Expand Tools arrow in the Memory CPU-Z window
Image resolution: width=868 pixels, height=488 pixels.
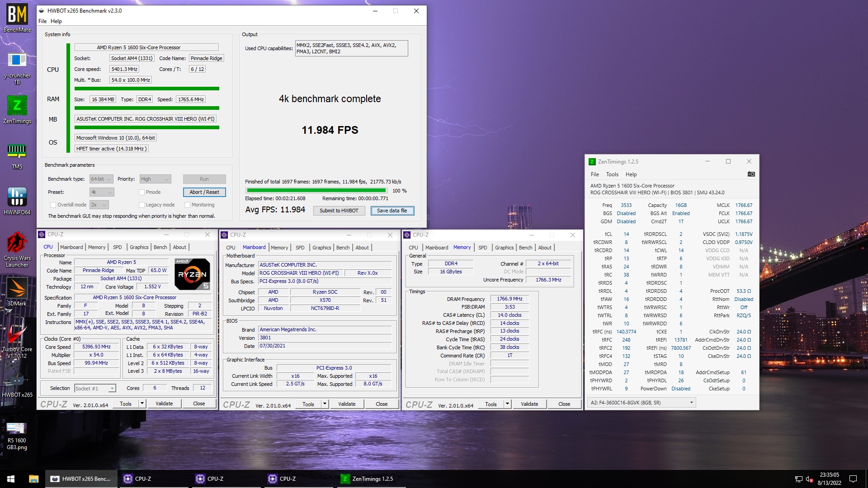(507, 404)
